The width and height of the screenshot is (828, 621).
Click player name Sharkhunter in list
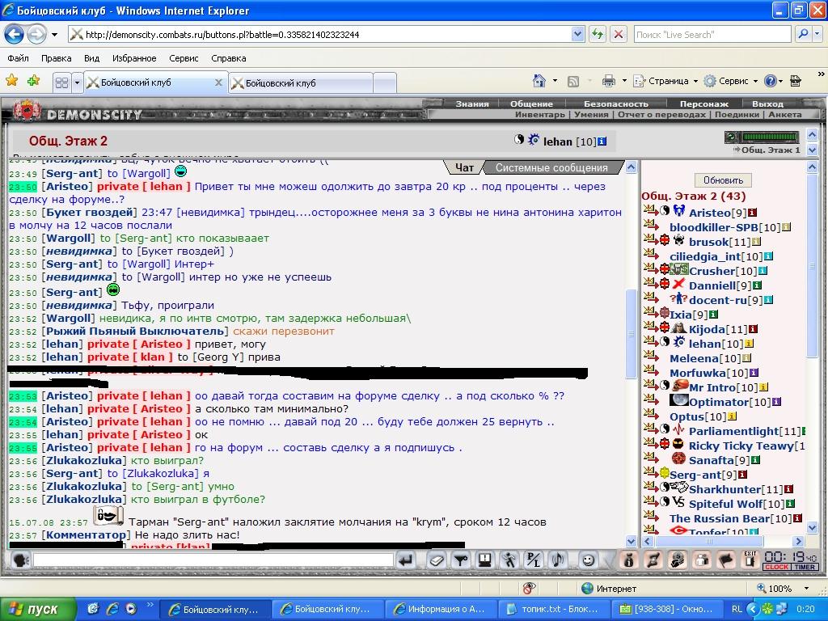(x=724, y=489)
